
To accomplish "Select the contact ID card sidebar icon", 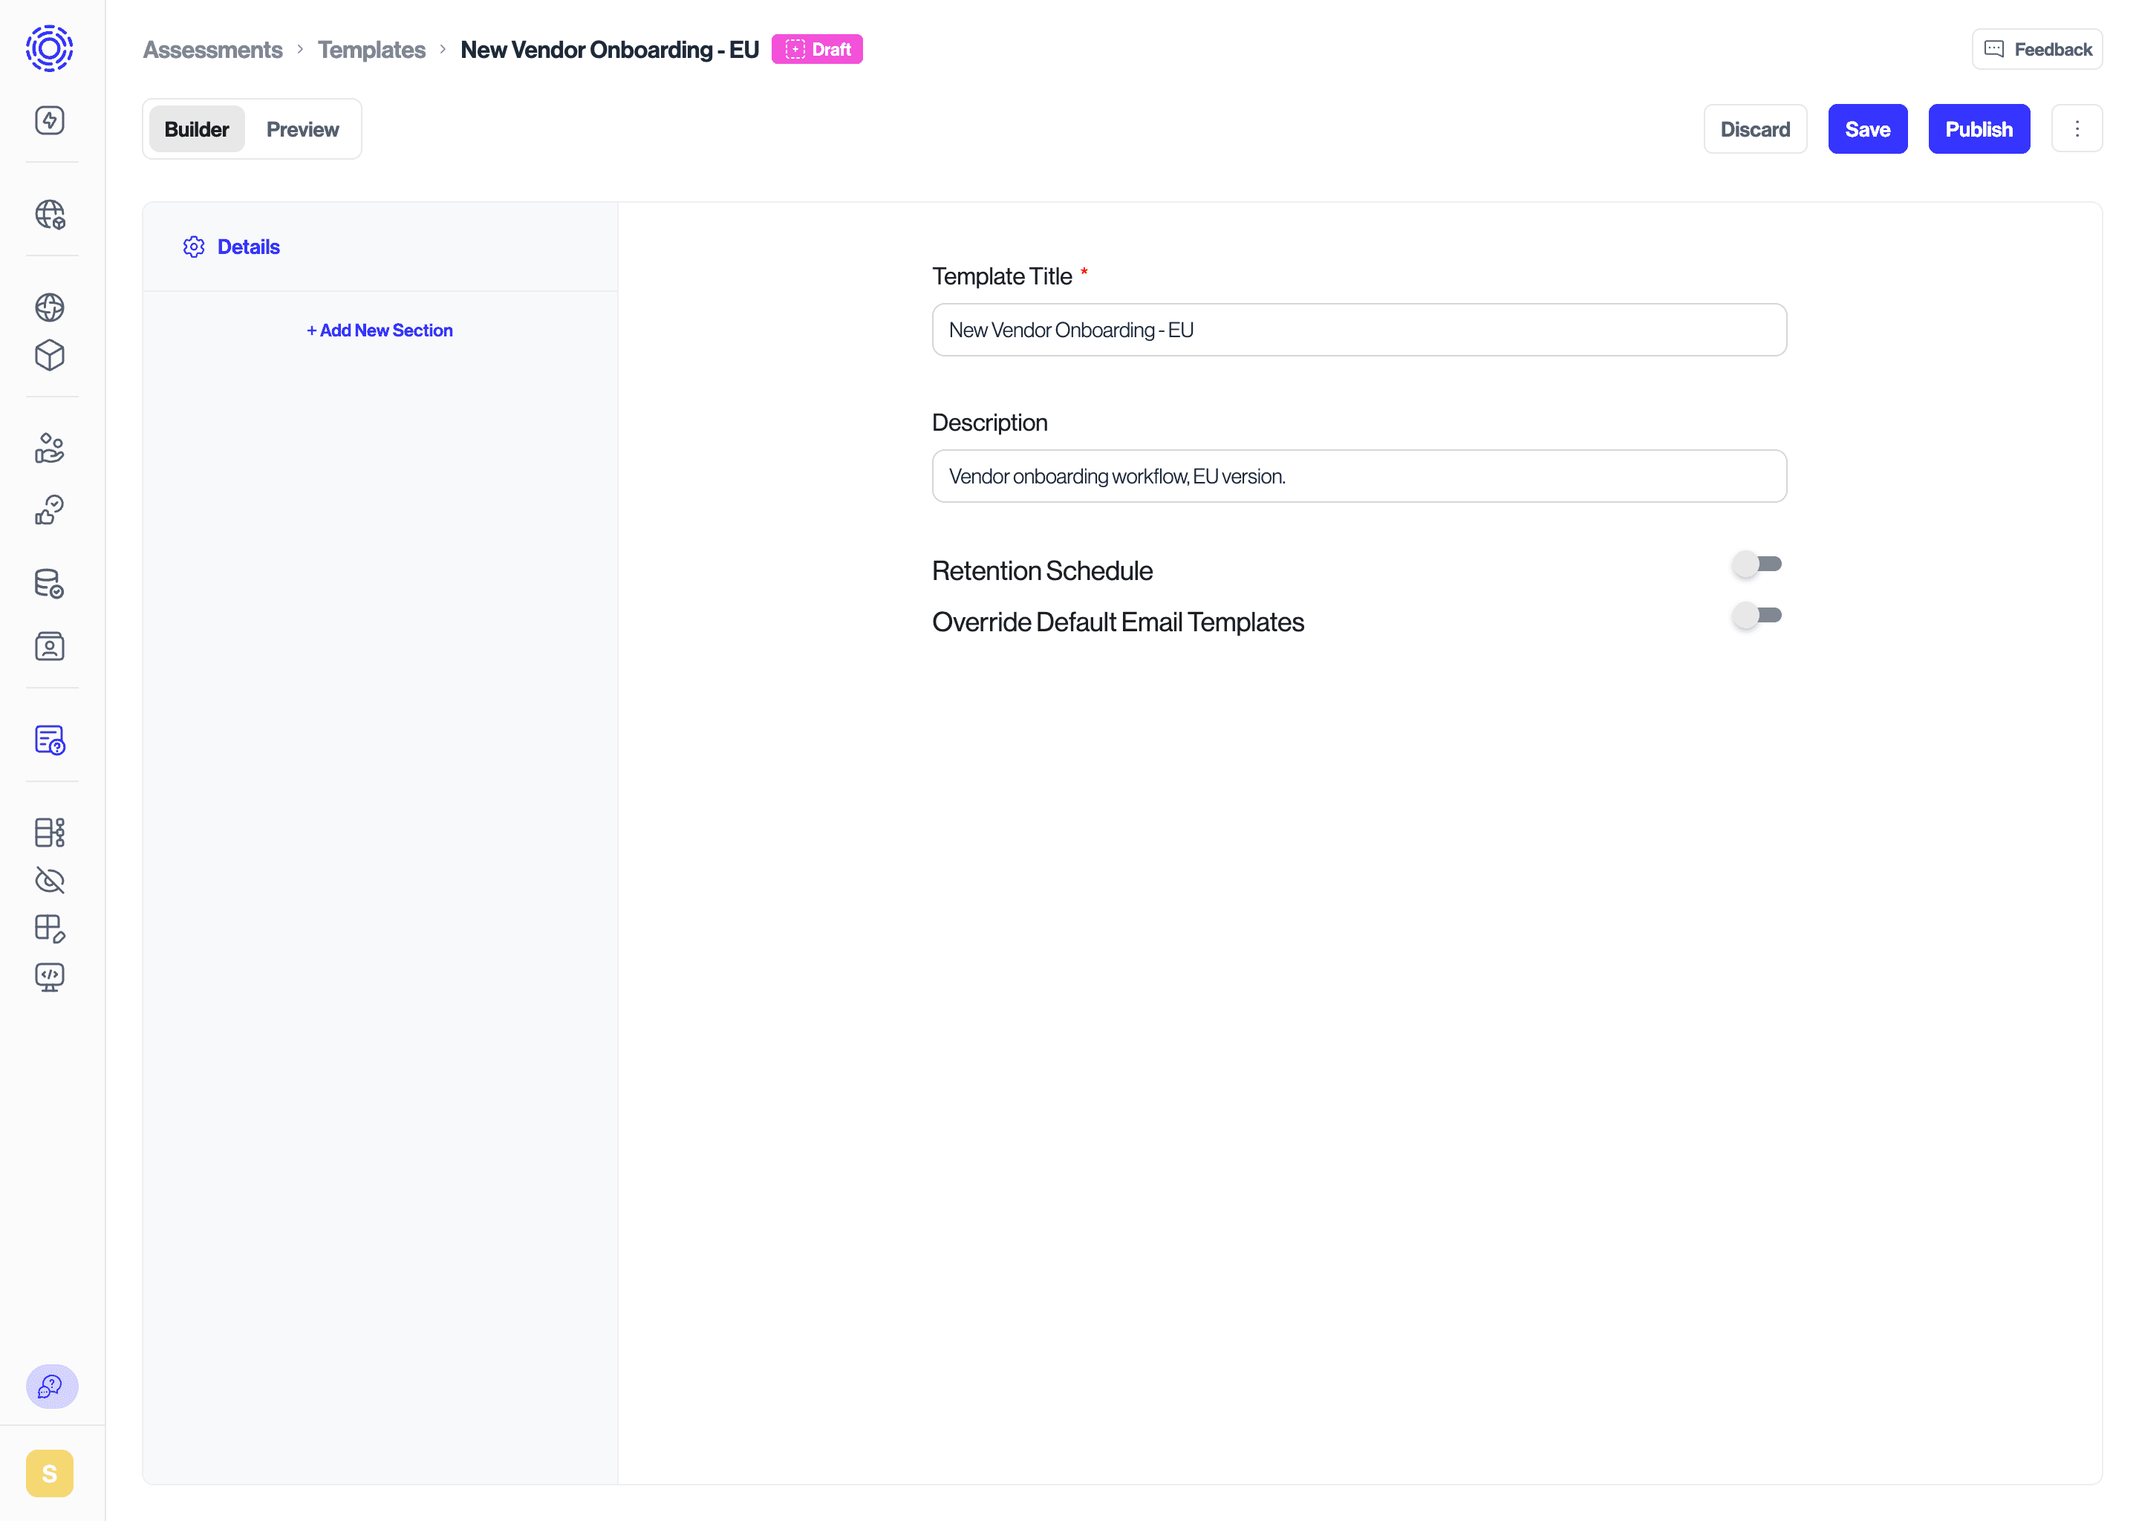I will point(50,645).
